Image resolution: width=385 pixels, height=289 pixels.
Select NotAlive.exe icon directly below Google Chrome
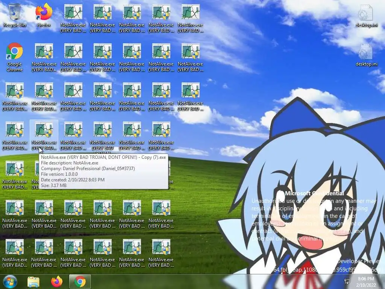15,97
